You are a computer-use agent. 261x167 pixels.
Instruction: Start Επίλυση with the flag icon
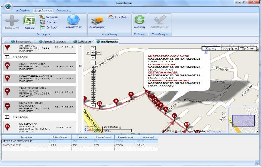(x=49, y=27)
